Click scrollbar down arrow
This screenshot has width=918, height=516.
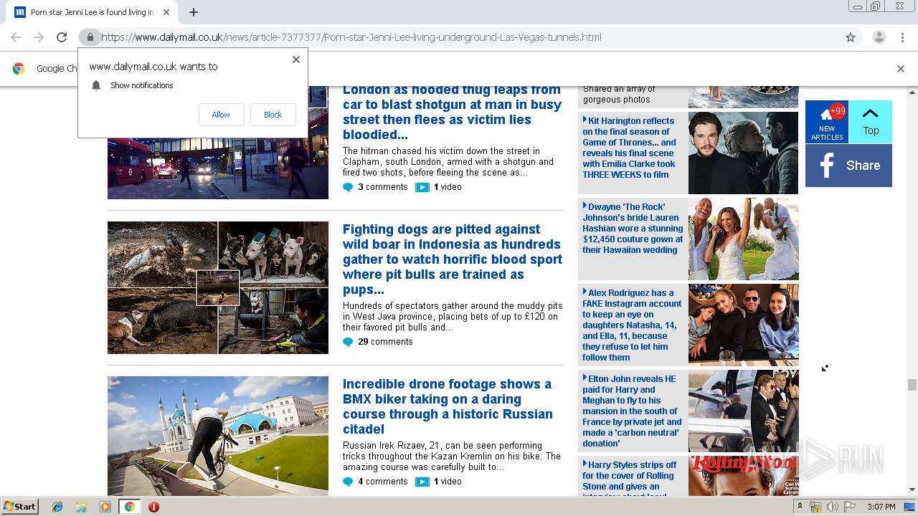pyautogui.click(x=912, y=490)
